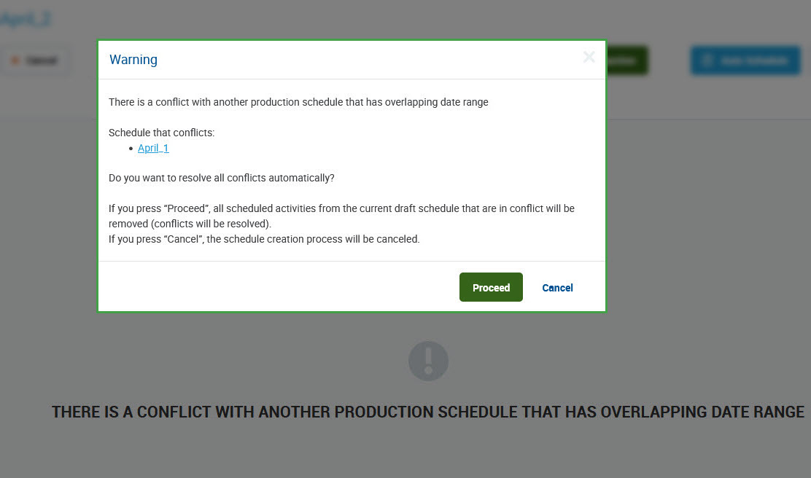Click the Warning dialog title
Viewport: 811px width, 478px height.
pos(133,60)
